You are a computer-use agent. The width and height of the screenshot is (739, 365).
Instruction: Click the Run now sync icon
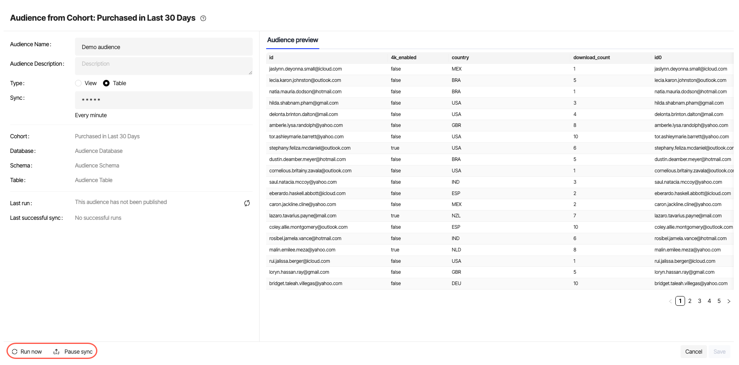[15, 352]
